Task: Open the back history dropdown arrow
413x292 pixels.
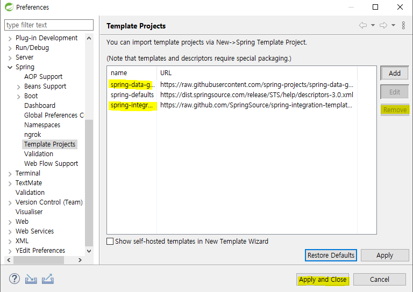Action: click(x=373, y=25)
